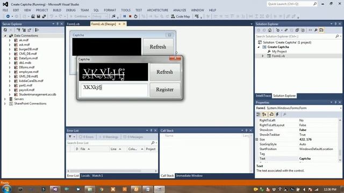Click Sync with Active Document in Solution Explorer

pos(286,30)
